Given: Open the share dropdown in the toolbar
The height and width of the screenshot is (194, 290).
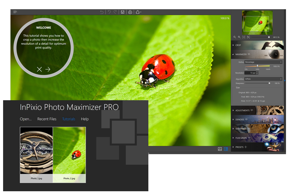Looking at the screenshot, I should click(138, 12).
